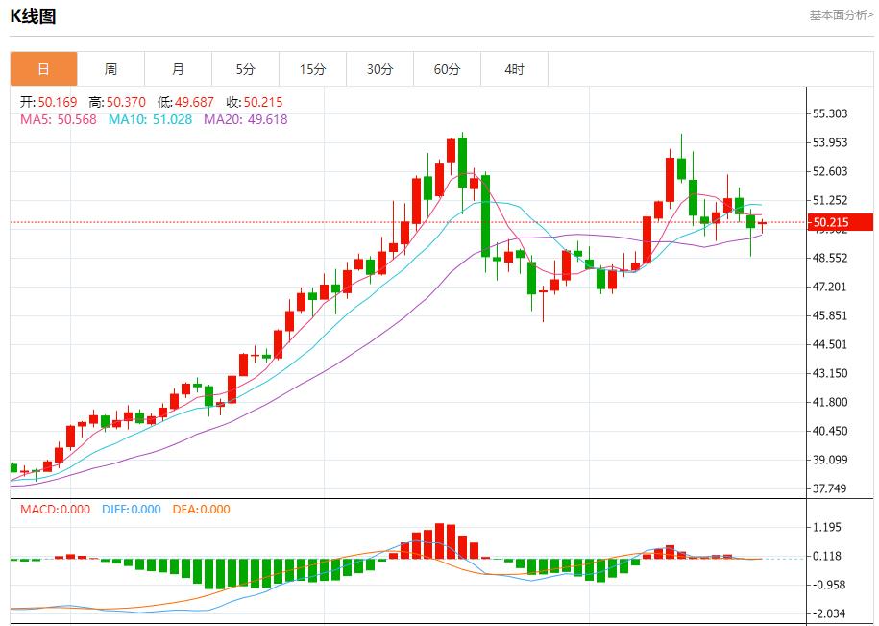Open the 30分 thirty-minute chart
Viewport: 879px width, 626px height.
380,68
